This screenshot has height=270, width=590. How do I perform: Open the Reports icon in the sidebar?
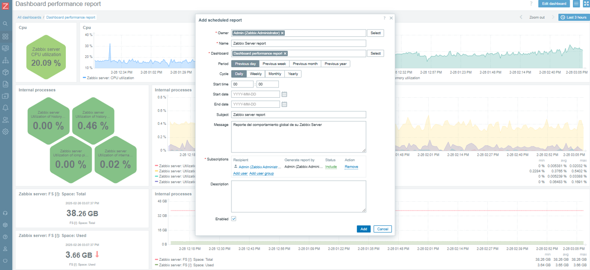tap(6, 84)
